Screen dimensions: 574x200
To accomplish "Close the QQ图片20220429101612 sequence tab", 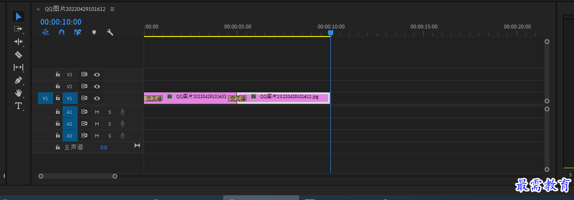I will (38, 9).
